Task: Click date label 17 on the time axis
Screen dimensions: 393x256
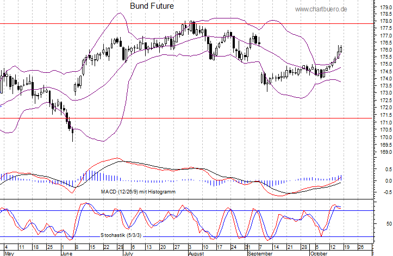Action: pos(220,247)
